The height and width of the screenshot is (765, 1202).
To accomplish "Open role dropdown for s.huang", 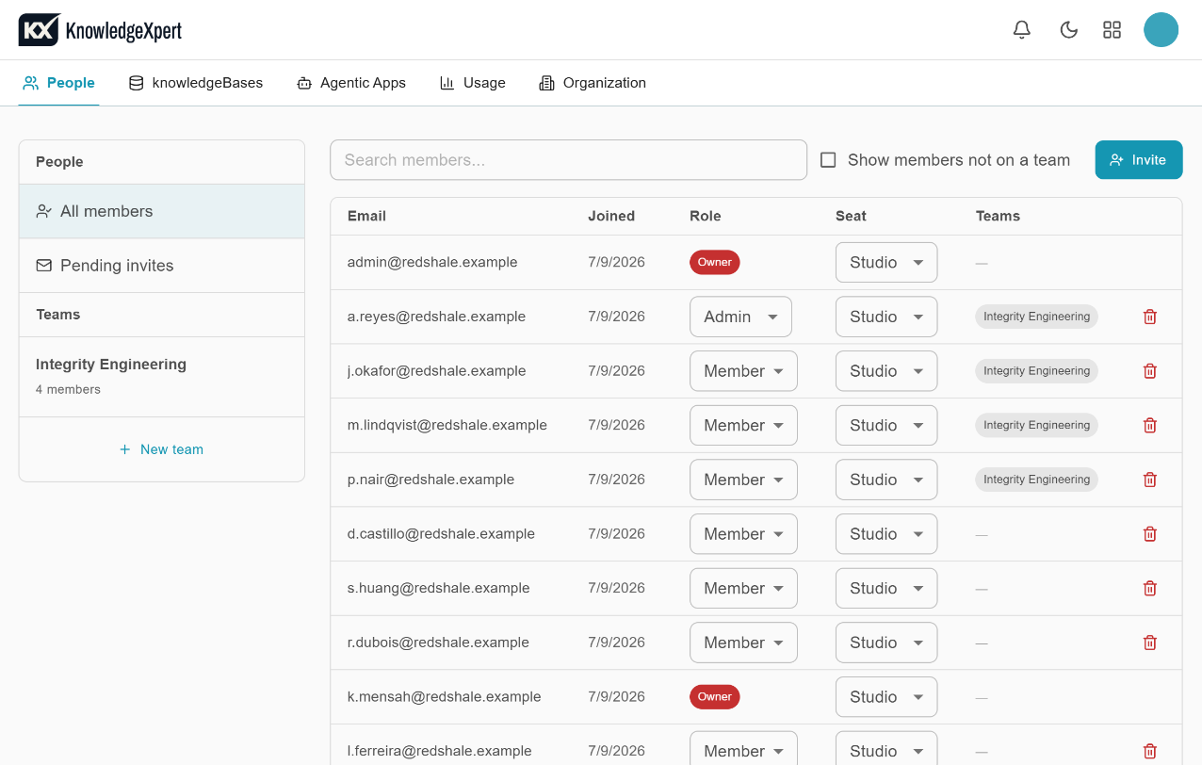I will pyautogui.click(x=743, y=588).
